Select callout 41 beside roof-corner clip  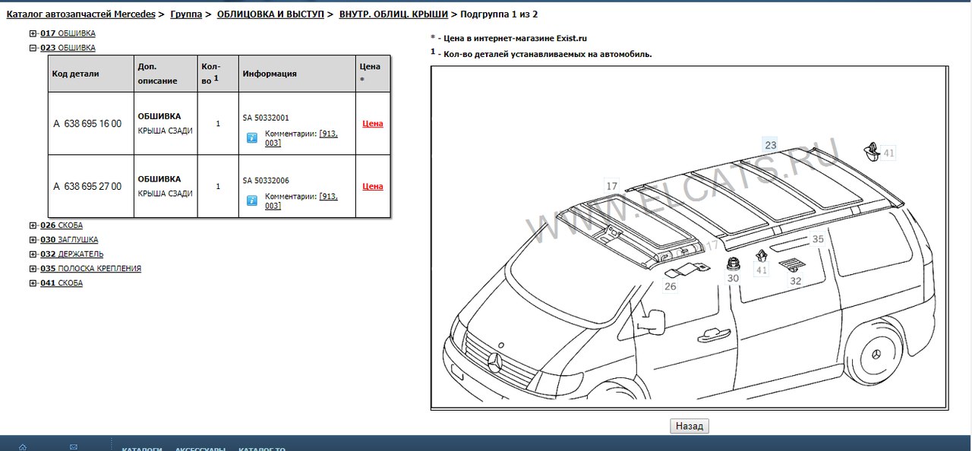point(888,153)
